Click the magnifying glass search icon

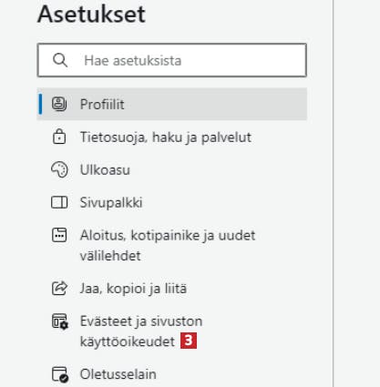point(60,60)
